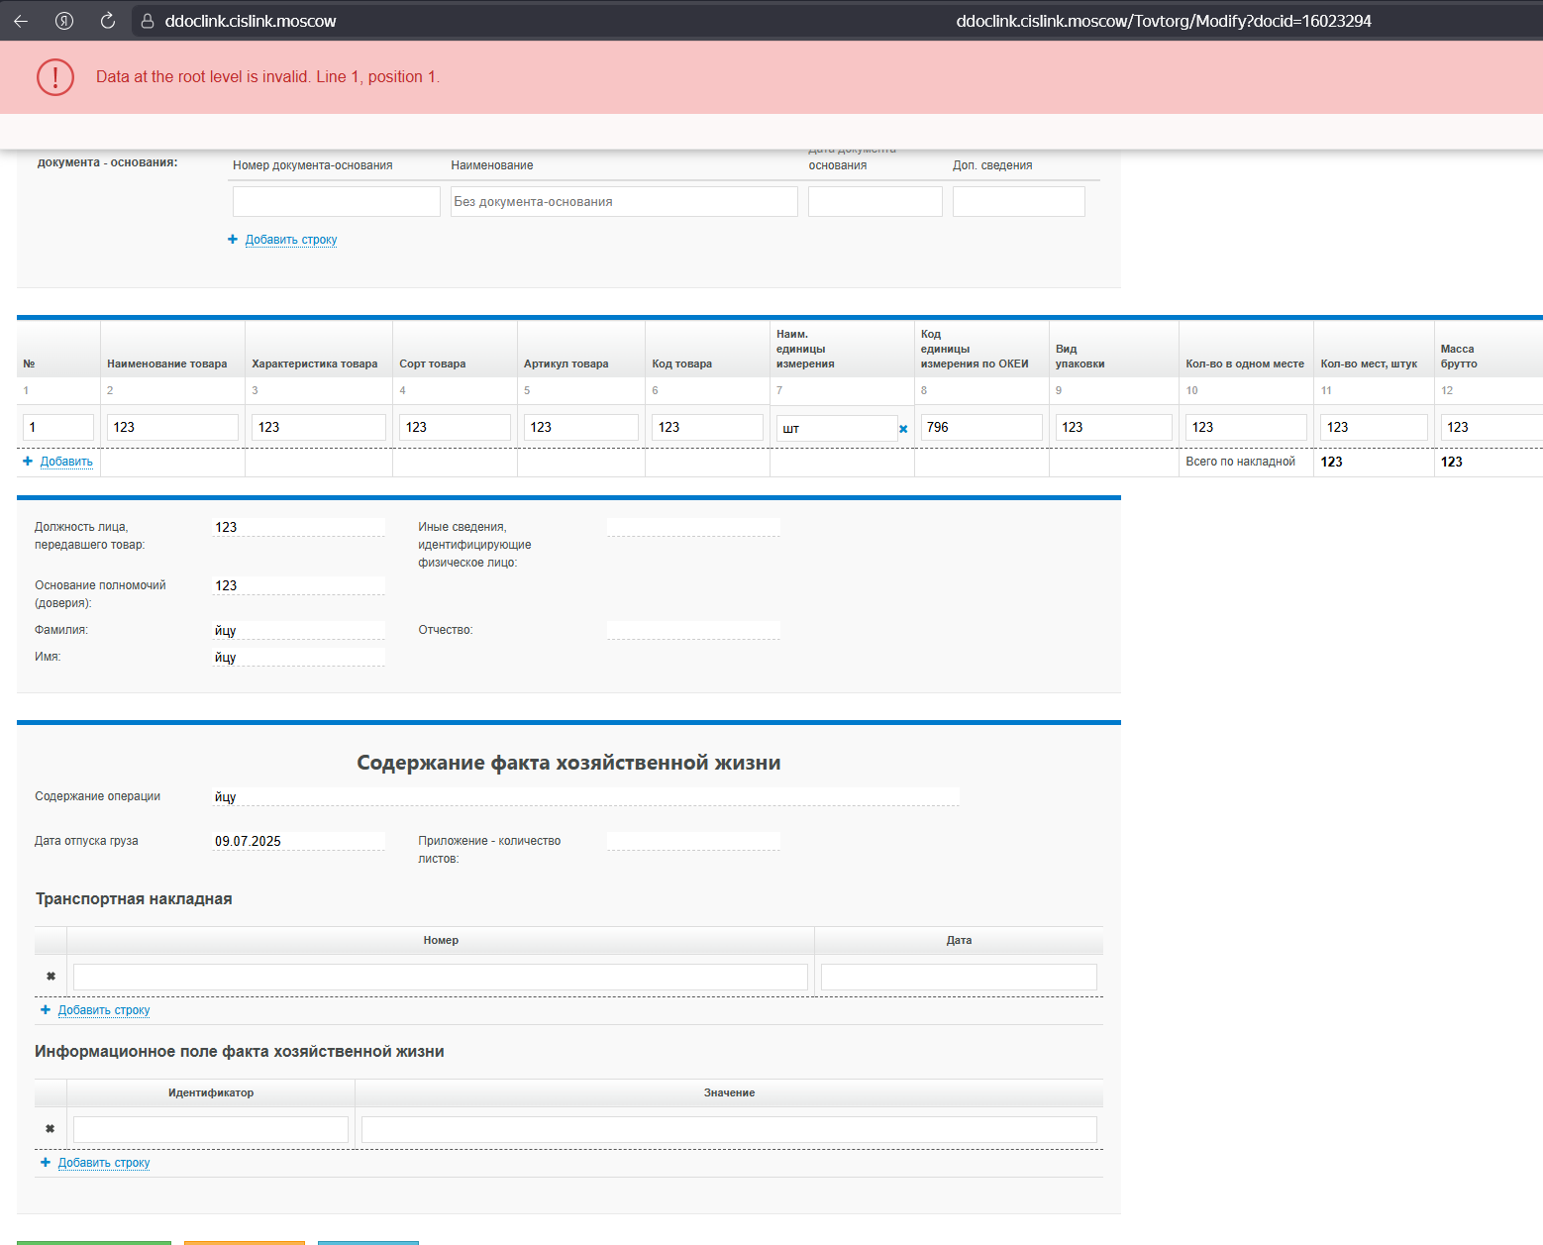Image resolution: width=1543 pixels, height=1245 pixels.
Task: Focus the Значение input field
Action: pyautogui.click(x=729, y=1129)
